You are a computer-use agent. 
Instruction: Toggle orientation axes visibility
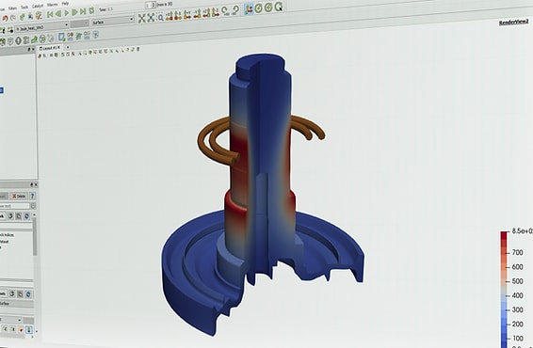(x=250, y=8)
